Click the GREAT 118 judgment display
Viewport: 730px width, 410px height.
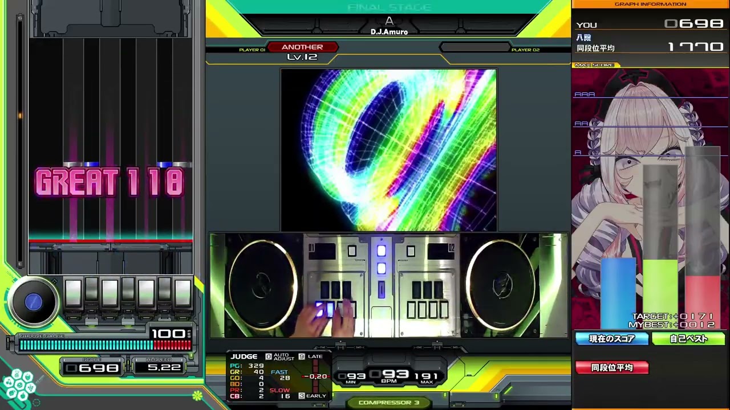110,183
